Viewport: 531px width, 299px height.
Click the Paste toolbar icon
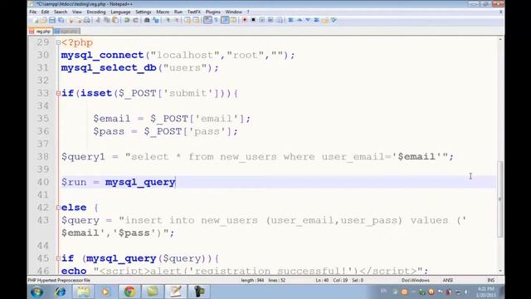(115, 20)
